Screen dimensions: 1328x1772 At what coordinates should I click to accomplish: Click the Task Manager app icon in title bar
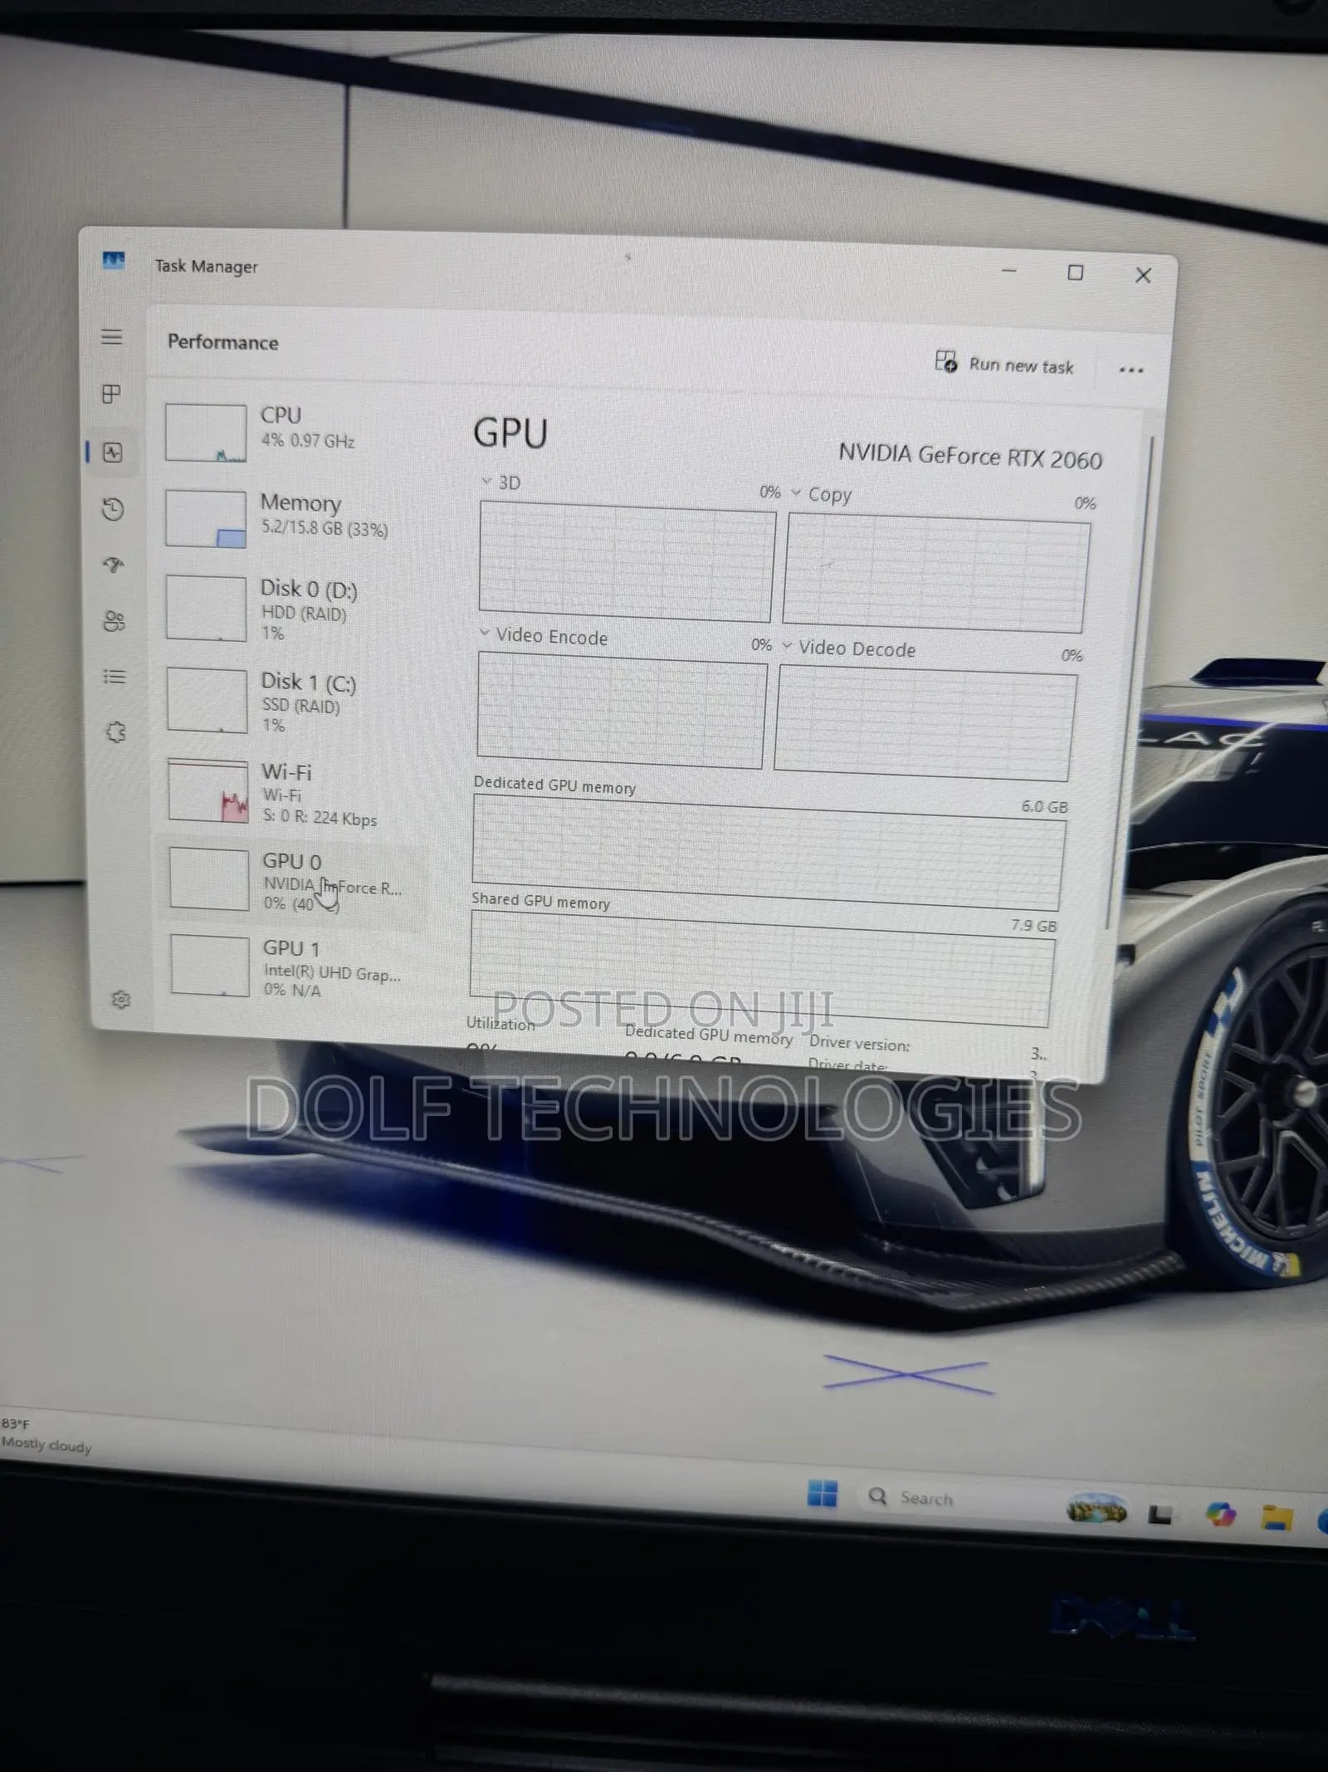click(x=114, y=261)
